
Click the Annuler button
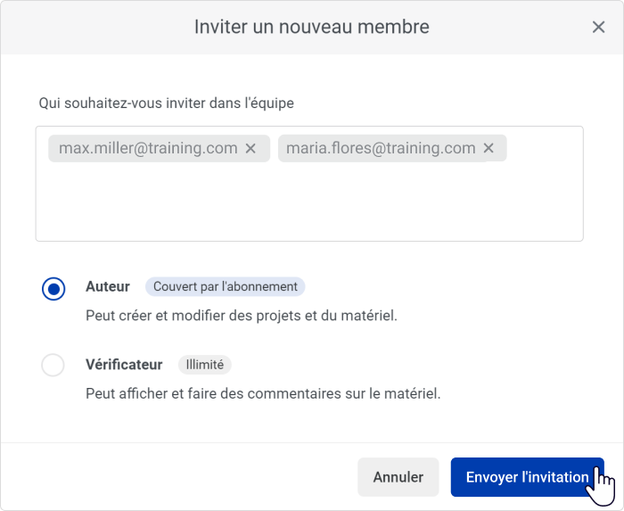pyautogui.click(x=398, y=477)
